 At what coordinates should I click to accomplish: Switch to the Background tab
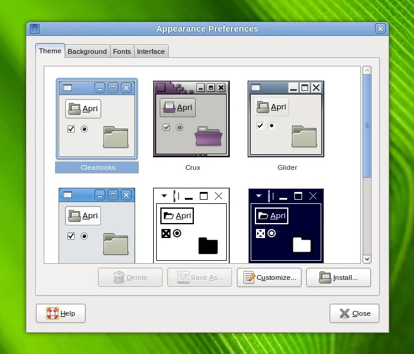click(x=87, y=51)
